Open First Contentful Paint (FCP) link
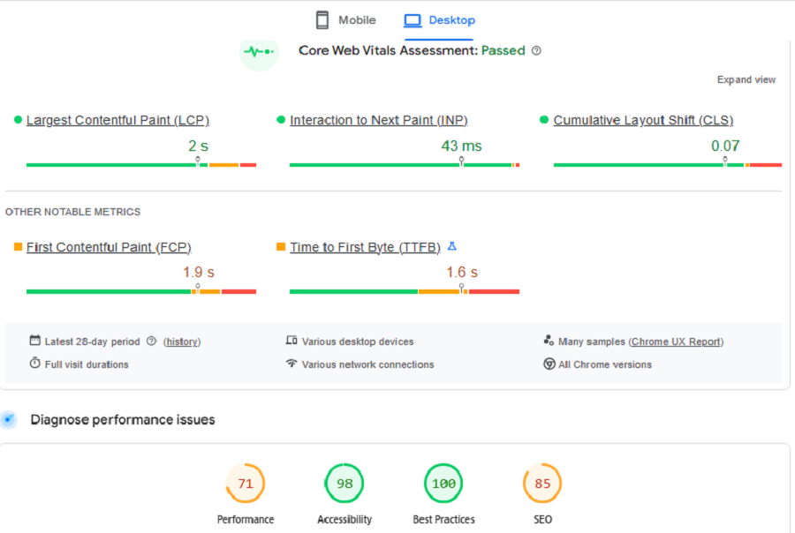 click(109, 247)
